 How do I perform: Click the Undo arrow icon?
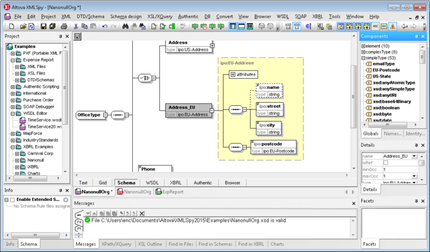point(105,26)
